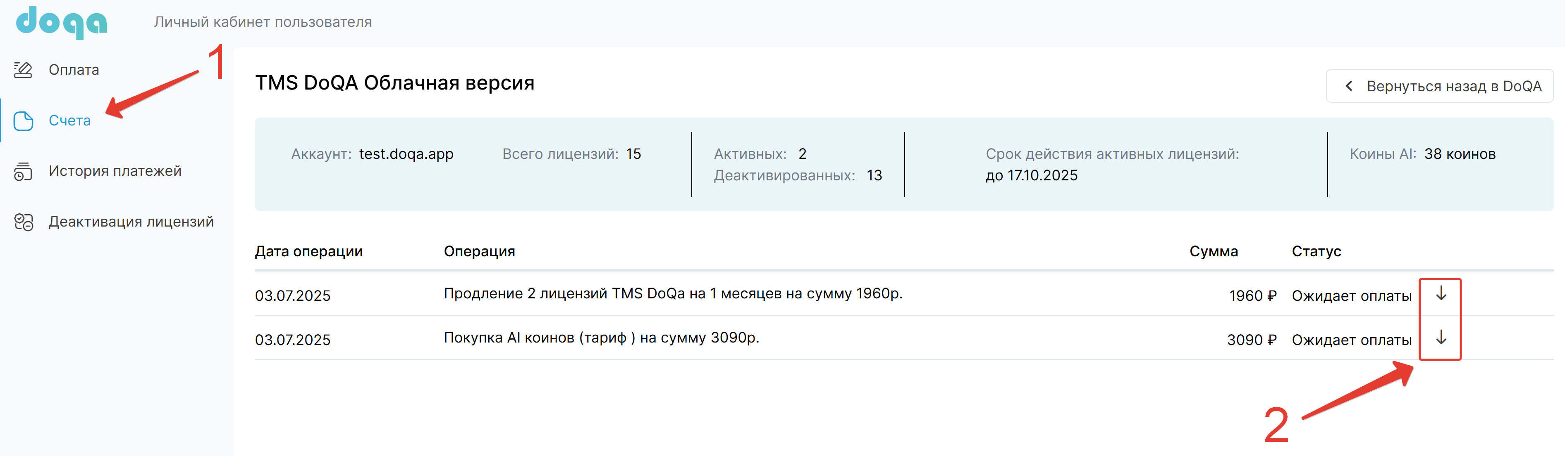Screen dimensions: 1565x456
Task: Click the Операция column header
Action: [479, 252]
